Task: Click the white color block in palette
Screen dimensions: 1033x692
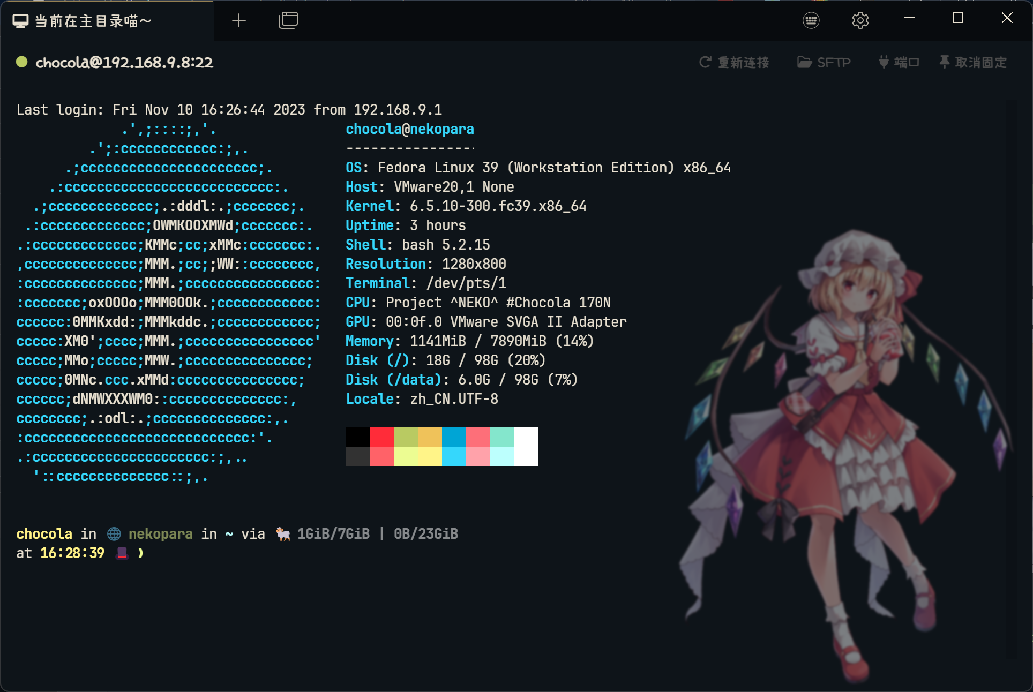Action: (x=526, y=446)
